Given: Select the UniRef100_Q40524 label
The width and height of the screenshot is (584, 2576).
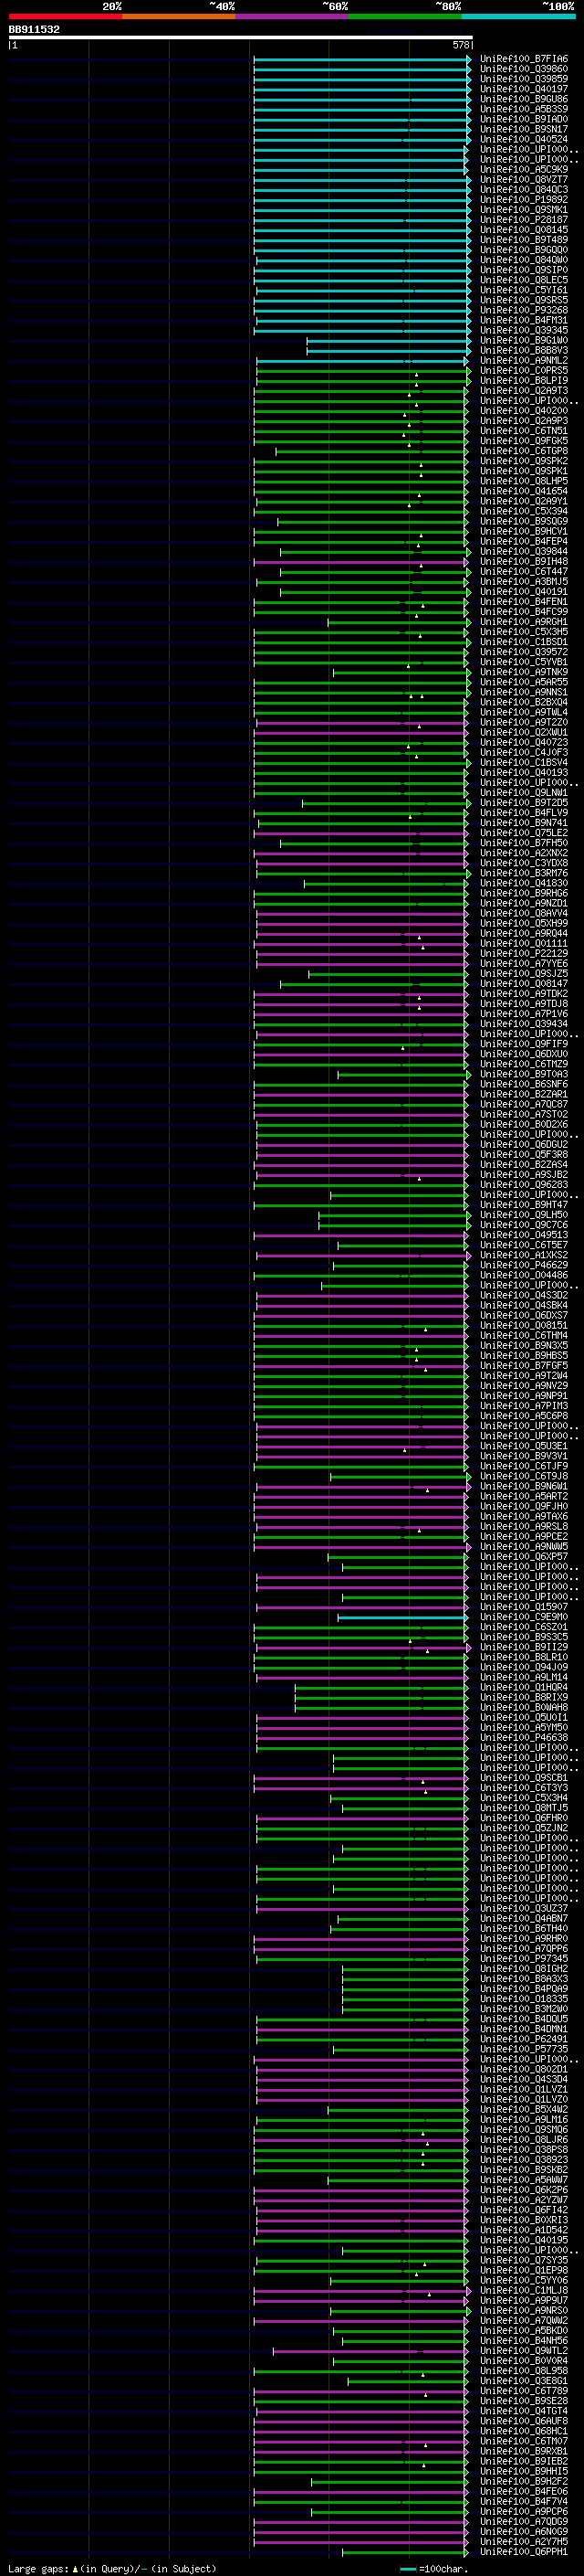Looking at the screenshot, I should [x=524, y=139].
